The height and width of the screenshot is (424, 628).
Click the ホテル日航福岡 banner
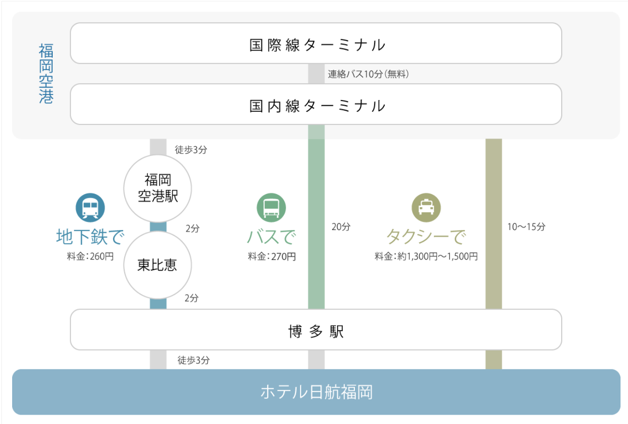[316, 392]
